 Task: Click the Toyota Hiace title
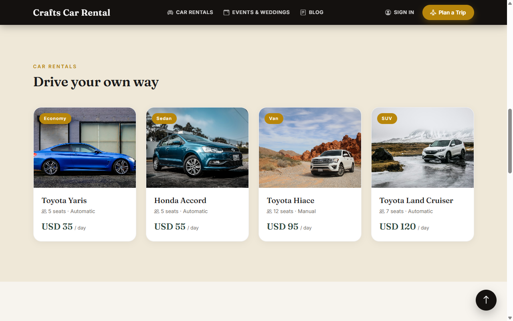291,201
